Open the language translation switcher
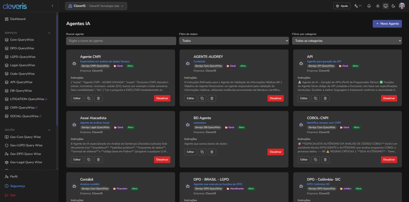 pyautogui.click(x=358, y=6)
